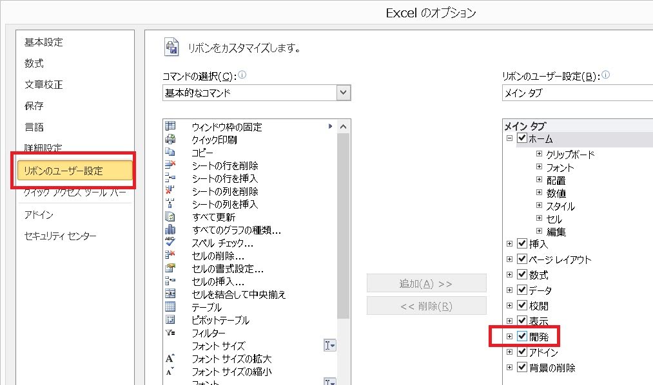Screen dimensions: 653x385
Task: Toggle the アドイン checkbox in main tabs
Action: [x=521, y=352]
